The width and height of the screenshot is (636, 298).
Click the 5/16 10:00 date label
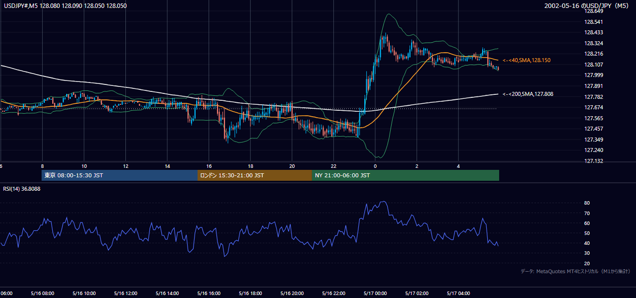(84, 294)
